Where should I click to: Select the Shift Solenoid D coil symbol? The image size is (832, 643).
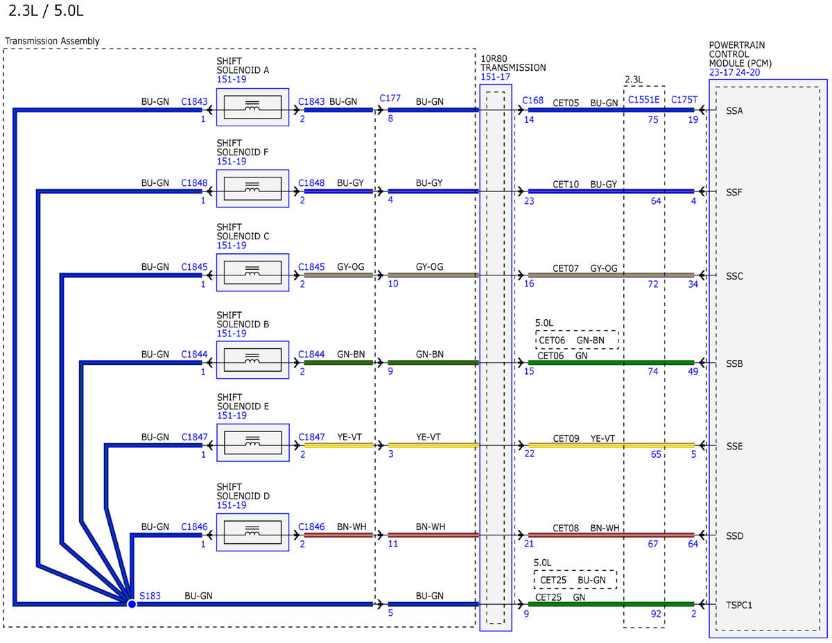[252, 533]
